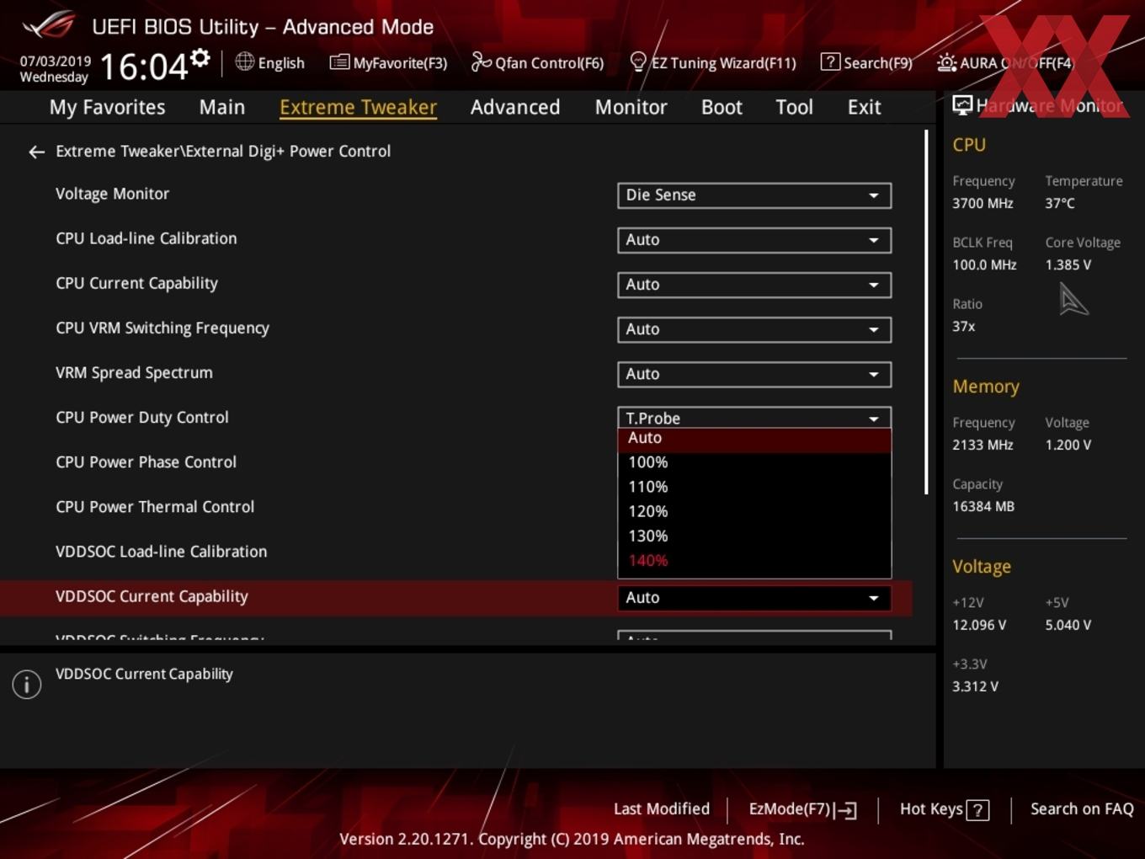Screen dimensions: 1145x859
Task: Click the Memory Frequency 2133 MHz value
Action: (x=983, y=445)
